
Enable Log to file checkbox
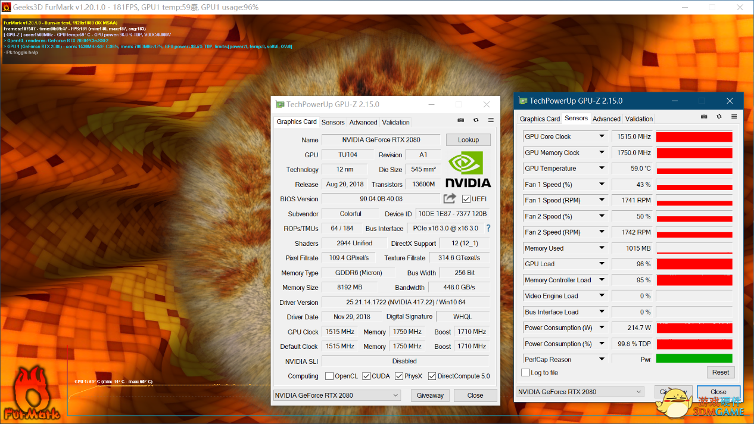[525, 373]
